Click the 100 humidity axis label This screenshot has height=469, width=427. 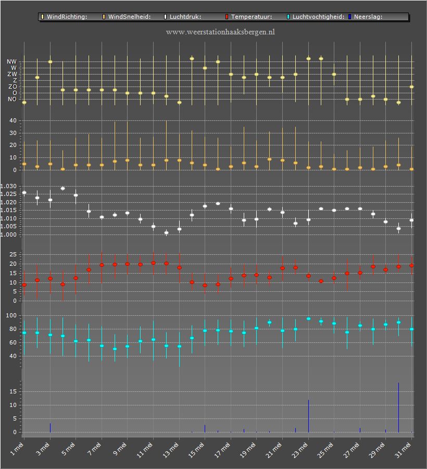pos(11,316)
